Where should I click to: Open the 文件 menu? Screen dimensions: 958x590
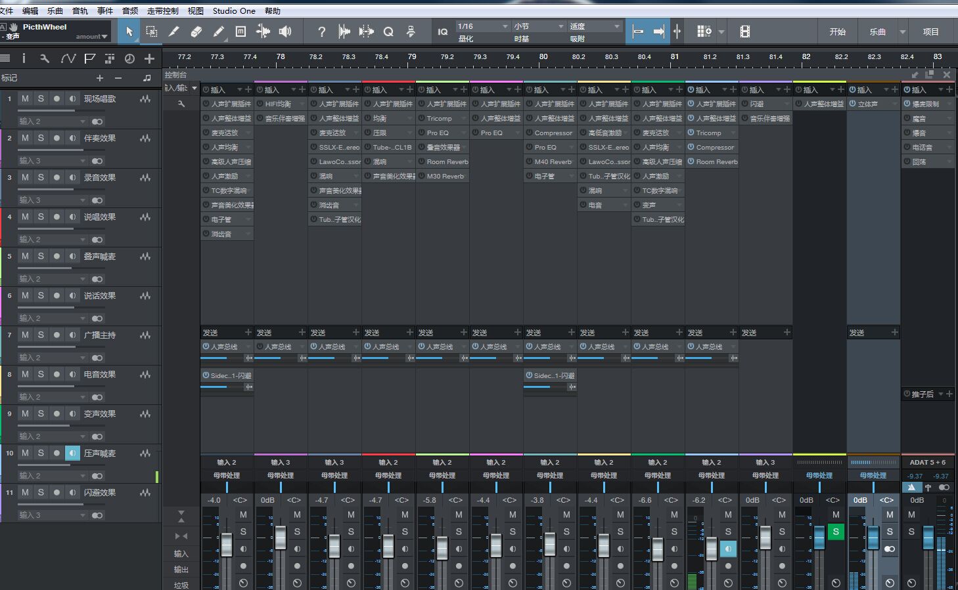tap(7, 11)
